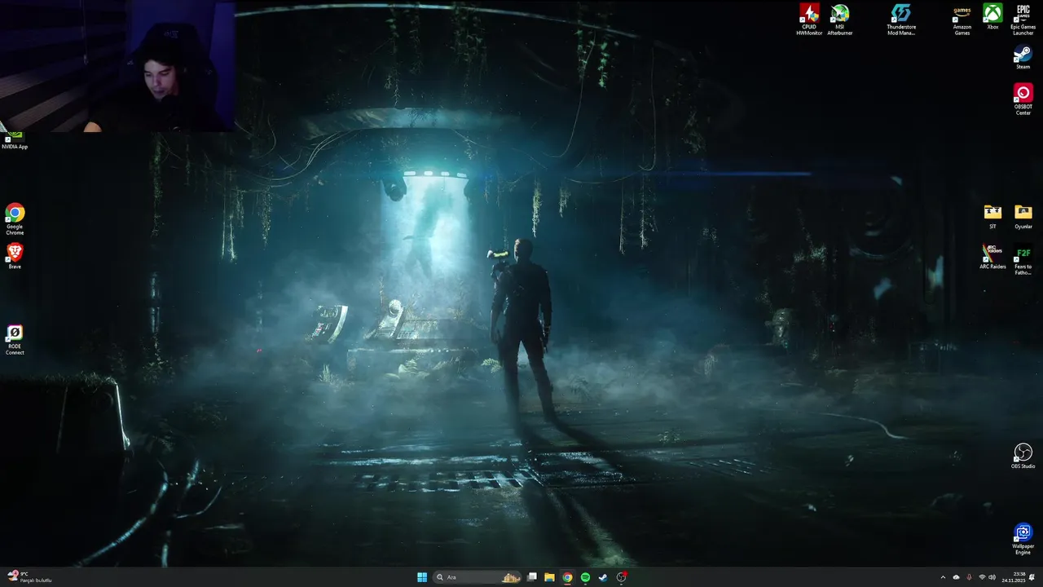Open Steam from the taskbar
The width and height of the screenshot is (1043, 587).
(x=603, y=577)
